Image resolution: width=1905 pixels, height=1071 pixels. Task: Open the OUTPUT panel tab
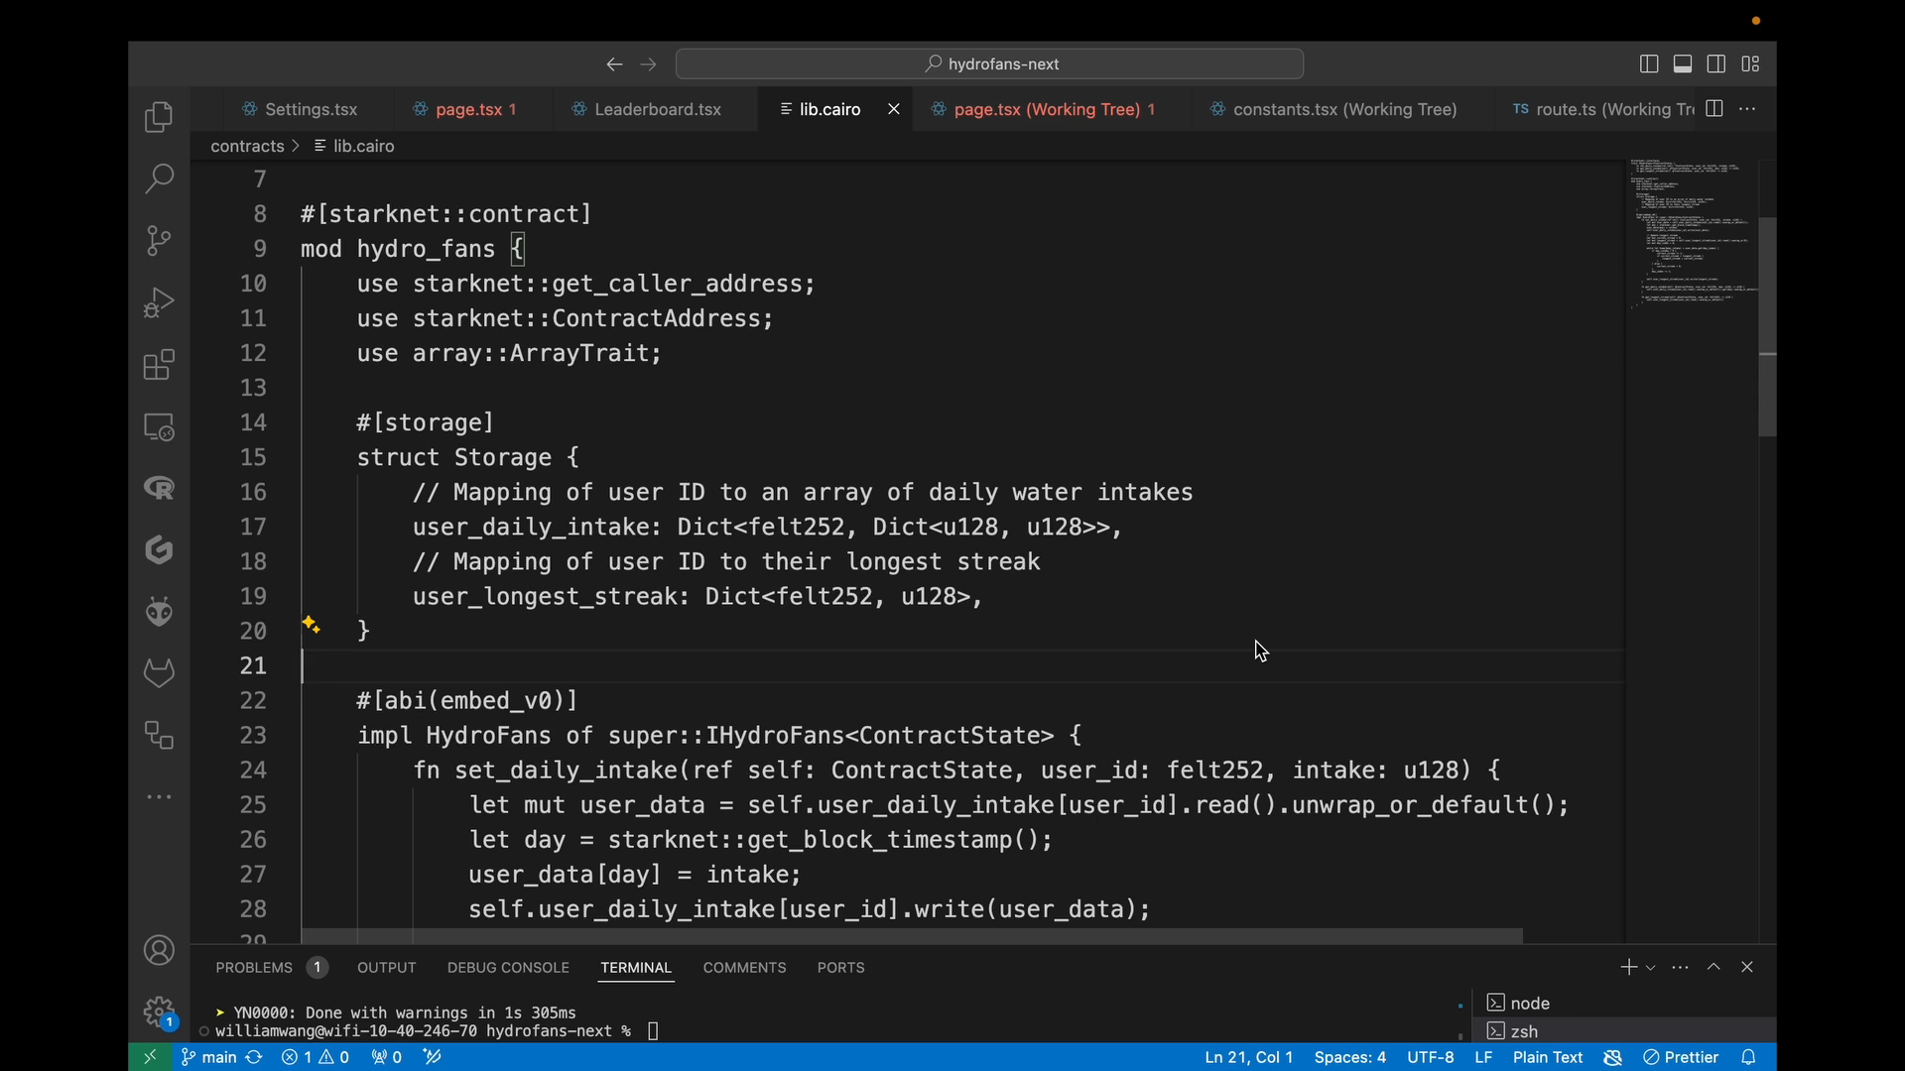(387, 968)
